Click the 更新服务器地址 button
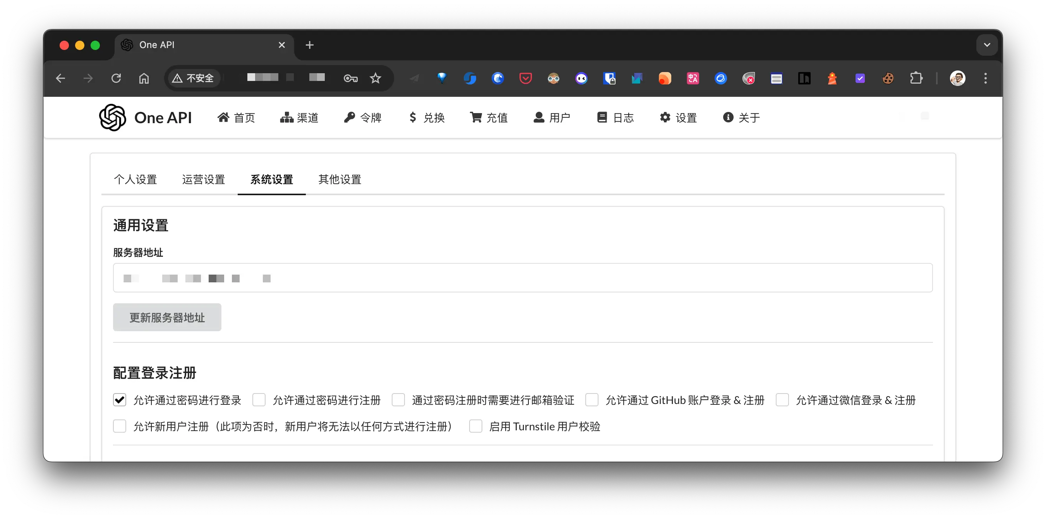Viewport: 1046px width, 519px height. [x=166, y=317]
